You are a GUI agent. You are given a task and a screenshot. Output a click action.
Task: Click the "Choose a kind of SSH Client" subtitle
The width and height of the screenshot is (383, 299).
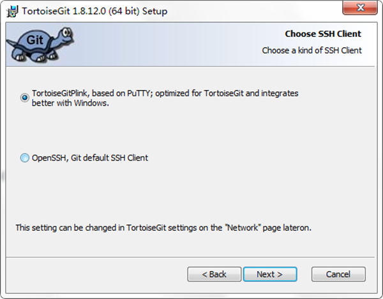coord(312,50)
